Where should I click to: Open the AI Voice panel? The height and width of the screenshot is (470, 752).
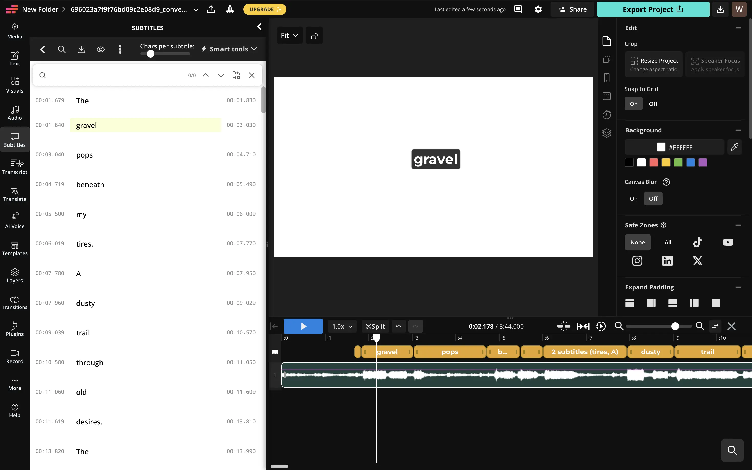click(x=15, y=220)
